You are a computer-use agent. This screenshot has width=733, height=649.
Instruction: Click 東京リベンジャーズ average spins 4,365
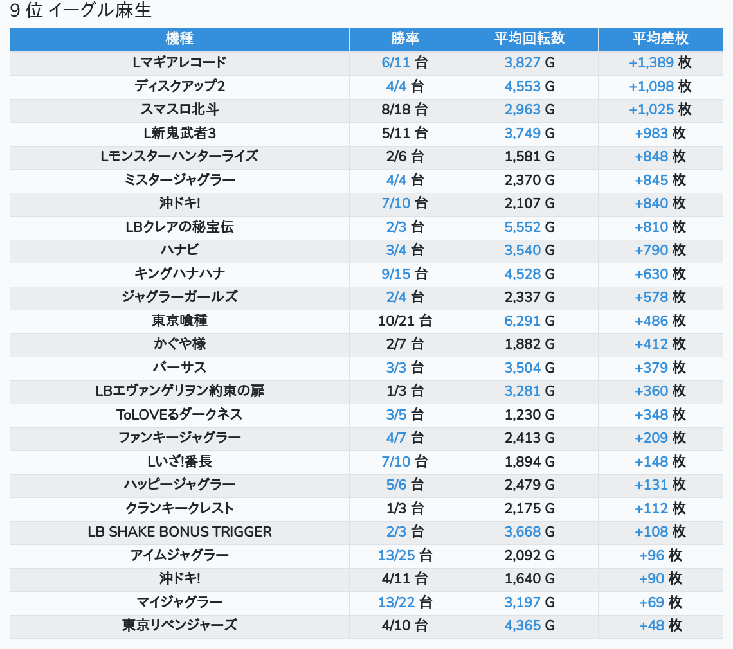[523, 625]
